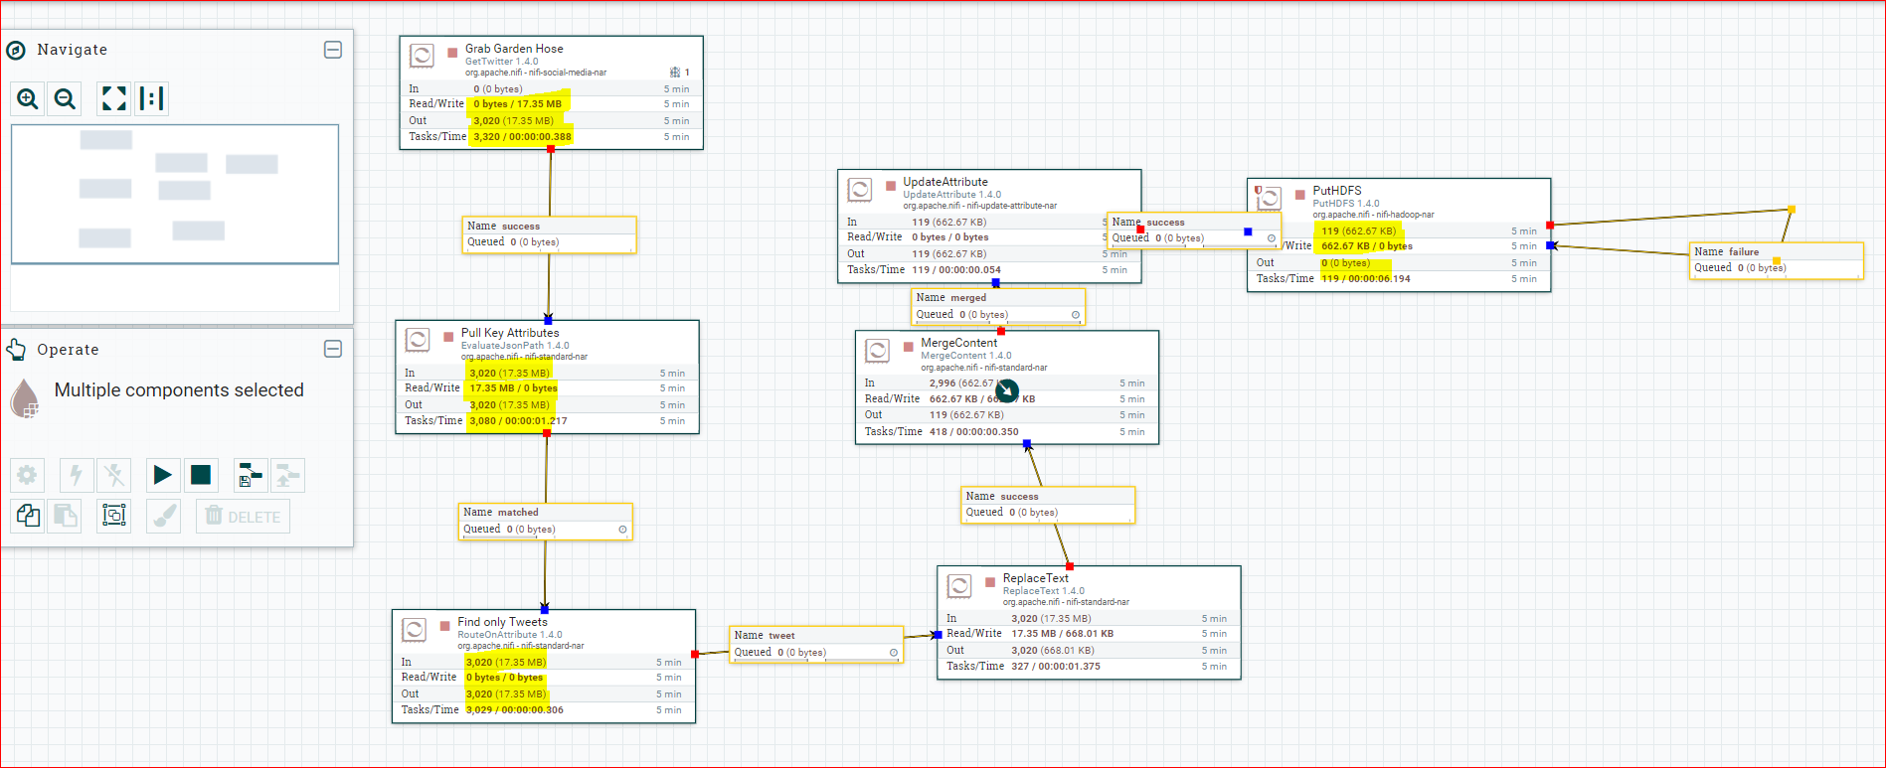Click the DELETE button in the Operate panel

[x=243, y=517]
